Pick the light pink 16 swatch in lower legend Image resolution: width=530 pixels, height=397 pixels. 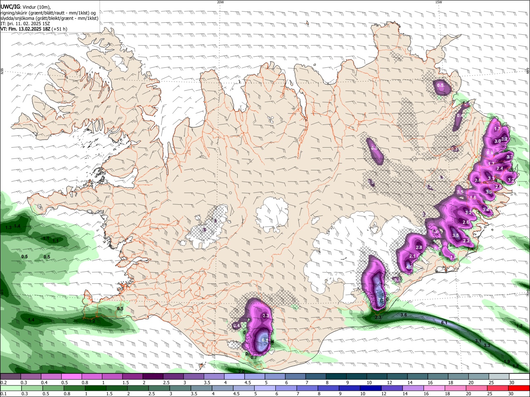pos(434,388)
